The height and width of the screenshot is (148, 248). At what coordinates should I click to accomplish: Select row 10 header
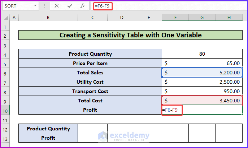[5, 110]
